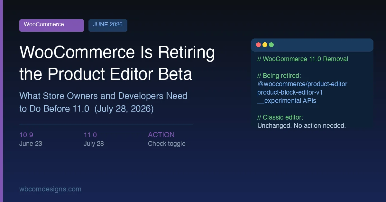Screen dimensions: 386x202
Task: Click the wbcomdesigns.com site link
Action: point(50,189)
